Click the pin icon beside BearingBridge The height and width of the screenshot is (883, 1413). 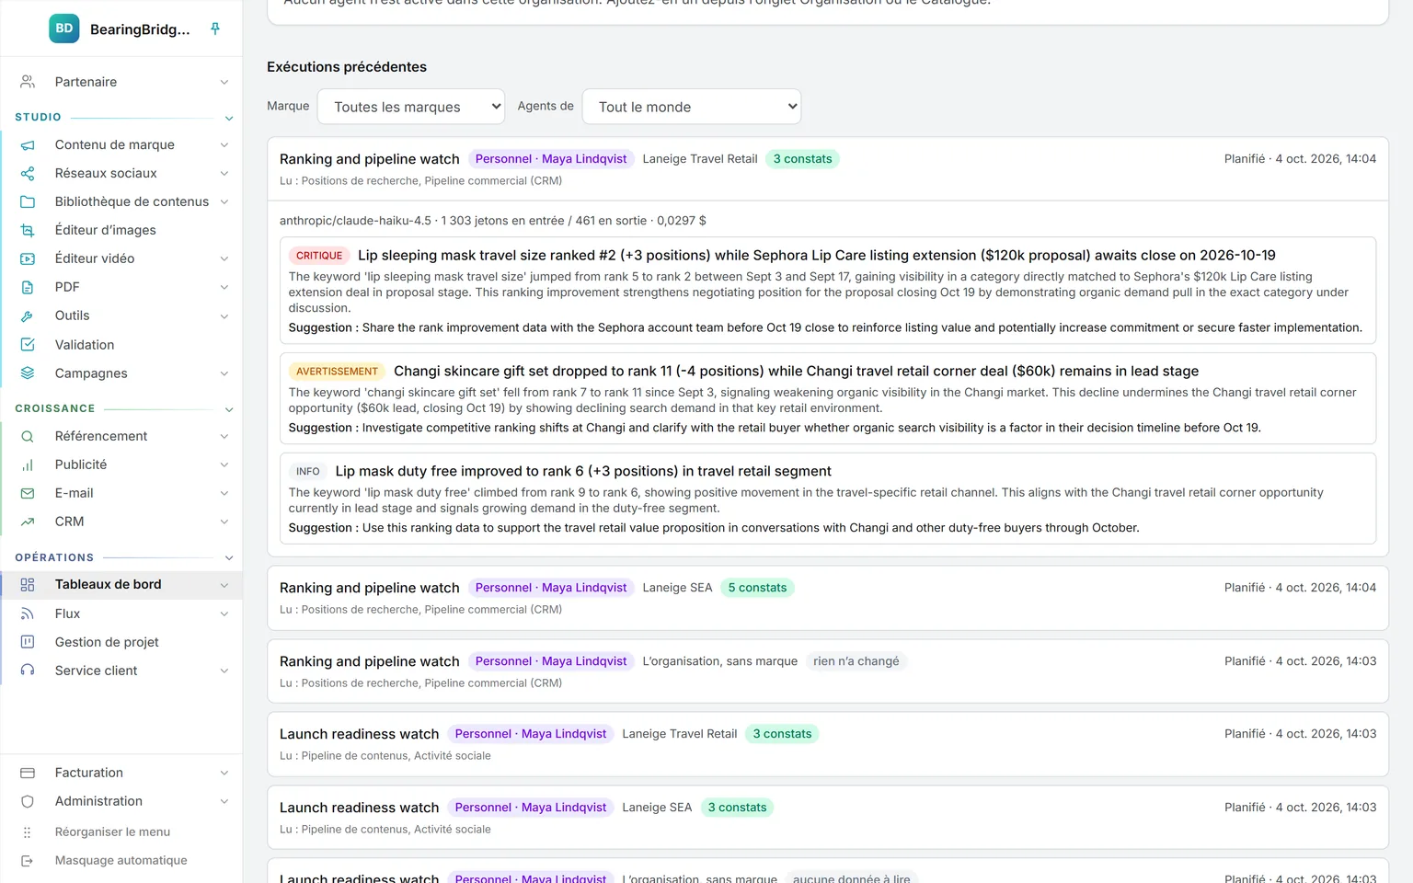point(215,29)
